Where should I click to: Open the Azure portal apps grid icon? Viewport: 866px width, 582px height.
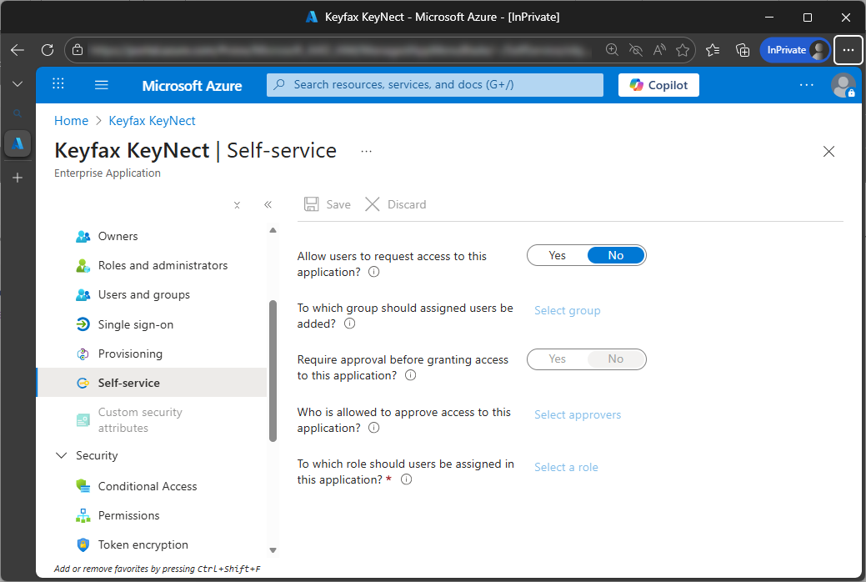pyautogui.click(x=58, y=84)
